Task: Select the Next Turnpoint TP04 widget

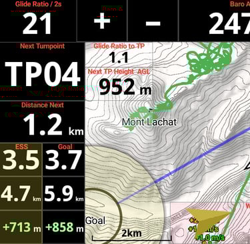Action: [42, 71]
